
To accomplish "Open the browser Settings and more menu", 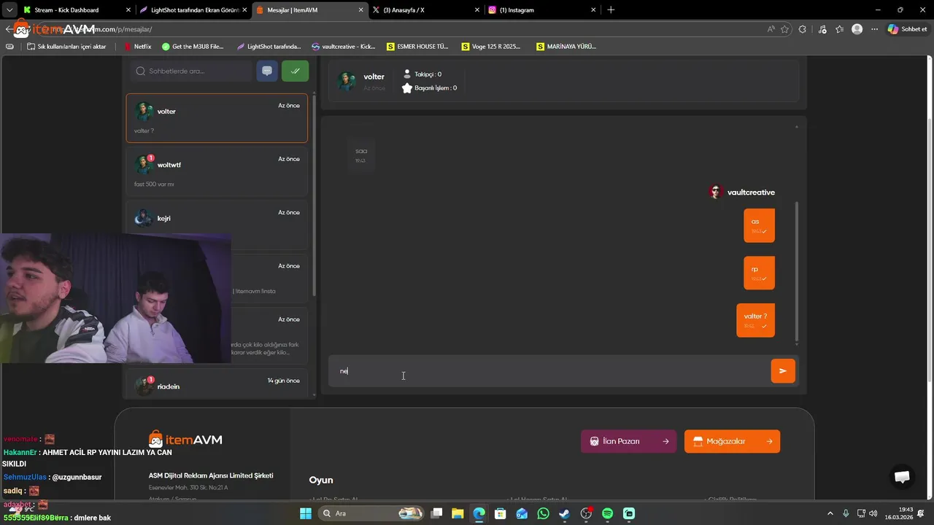I will [x=873, y=29].
